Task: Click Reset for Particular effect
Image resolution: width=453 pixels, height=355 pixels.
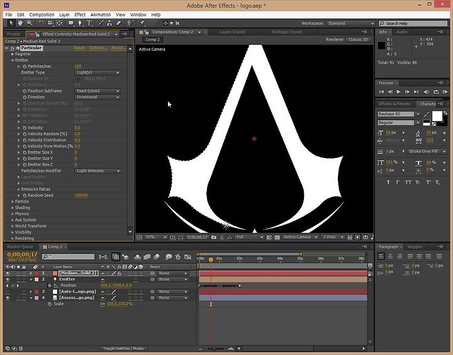Action: pyautogui.click(x=79, y=48)
